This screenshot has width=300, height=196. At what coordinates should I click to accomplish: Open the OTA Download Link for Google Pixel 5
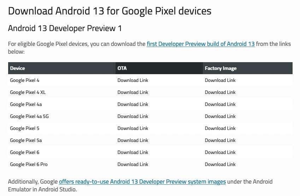[x=133, y=128]
